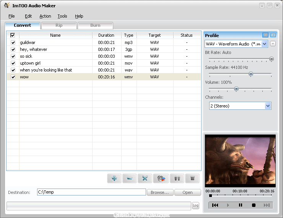Click small arrow button beside profile dropdown
The height and width of the screenshot is (218, 283).
point(273,44)
